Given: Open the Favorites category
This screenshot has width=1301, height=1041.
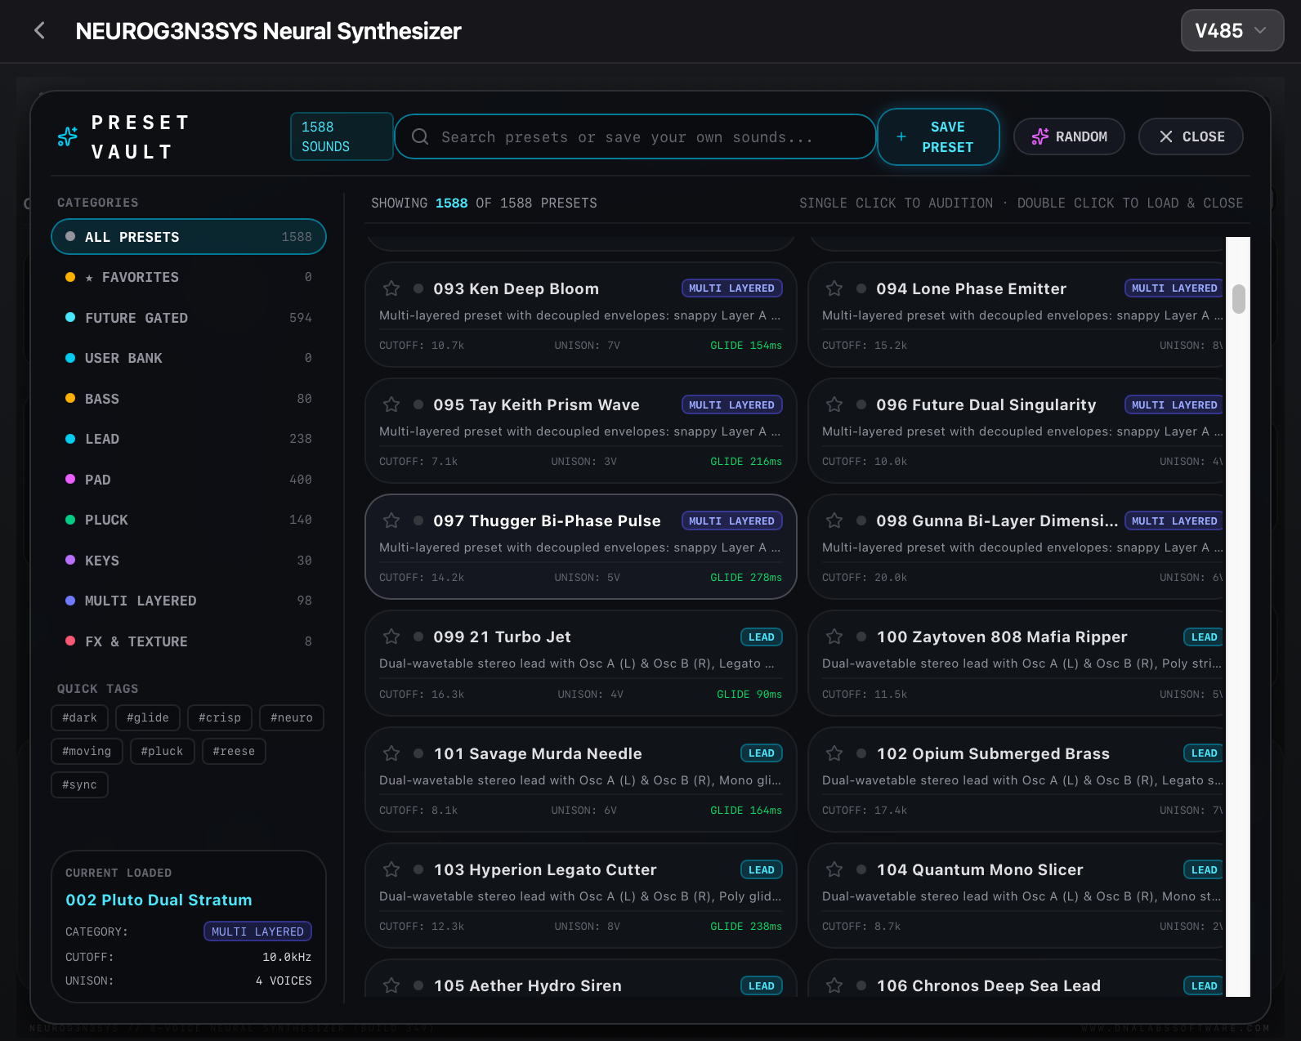Looking at the screenshot, I should (x=189, y=277).
